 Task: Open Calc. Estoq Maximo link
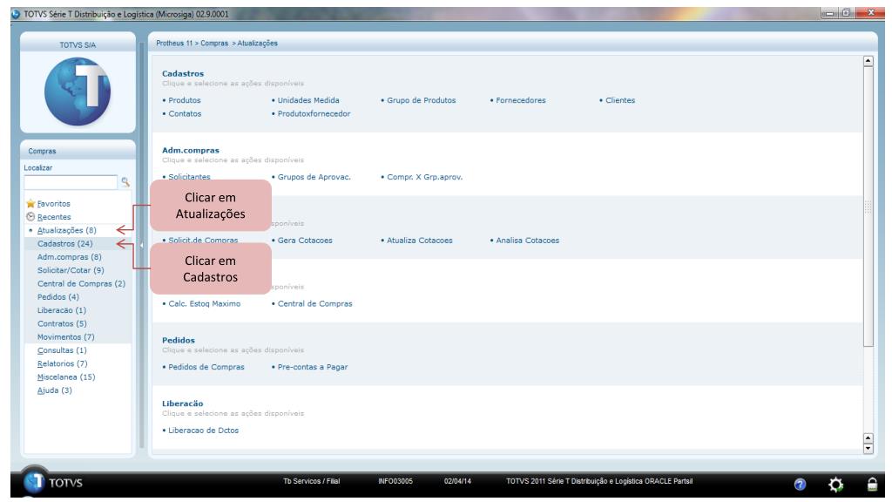pyautogui.click(x=204, y=304)
